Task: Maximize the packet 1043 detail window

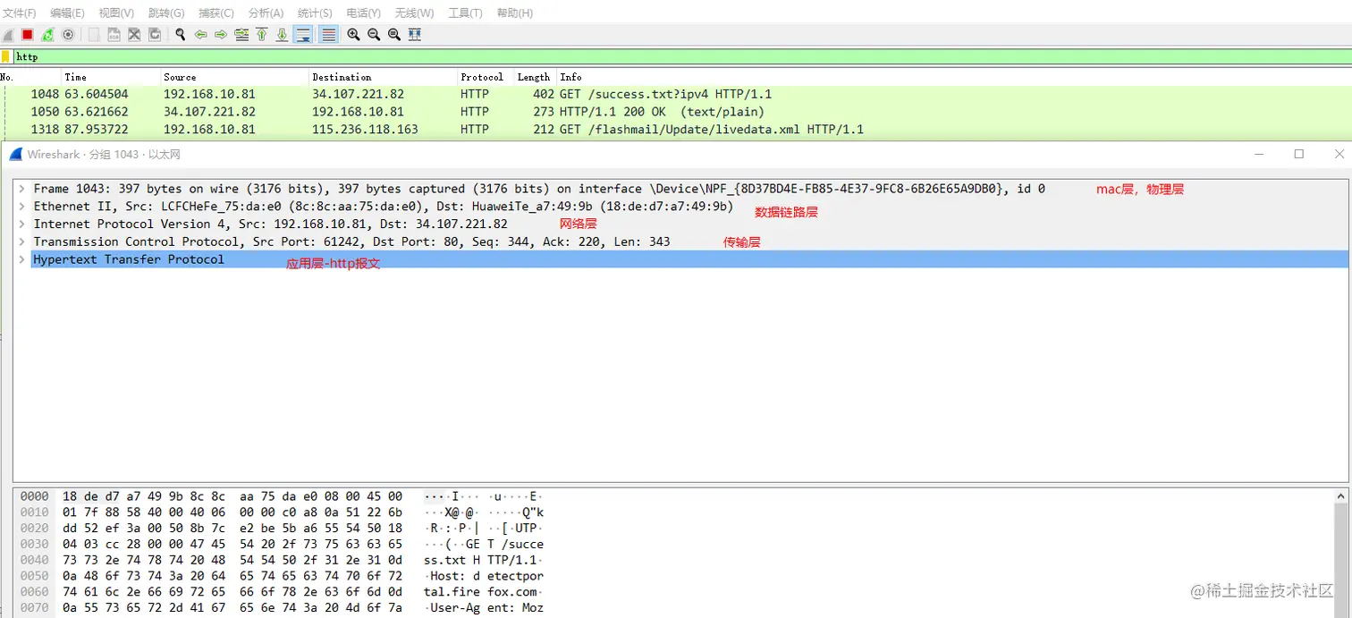Action: [1299, 154]
